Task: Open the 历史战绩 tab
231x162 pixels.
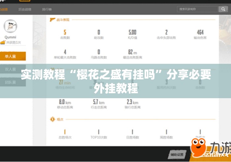Action: point(25,10)
